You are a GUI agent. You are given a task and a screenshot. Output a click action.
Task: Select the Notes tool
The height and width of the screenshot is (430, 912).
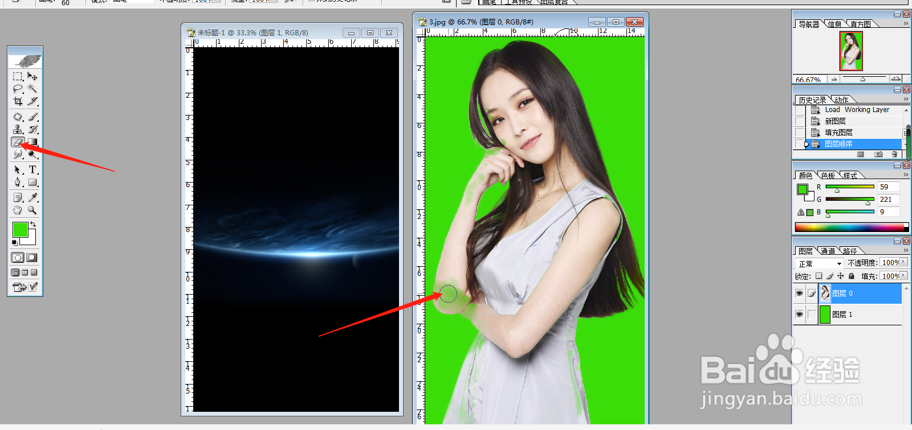18,197
